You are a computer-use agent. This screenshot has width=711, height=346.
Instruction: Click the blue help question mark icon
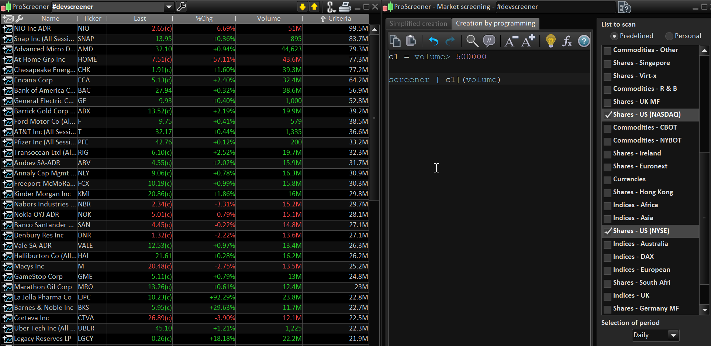(584, 41)
